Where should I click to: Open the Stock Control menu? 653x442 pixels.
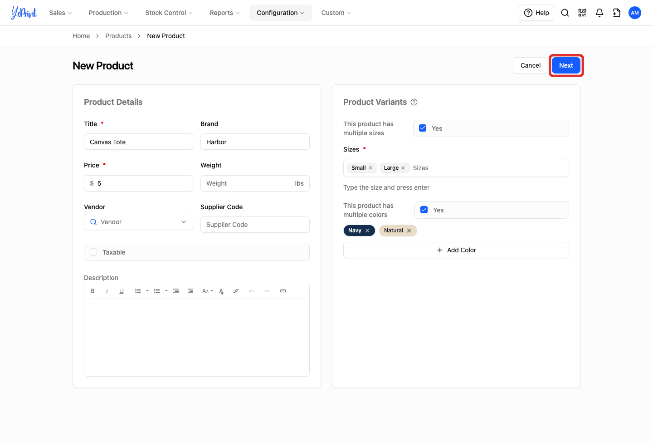pyautogui.click(x=169, y=13)
